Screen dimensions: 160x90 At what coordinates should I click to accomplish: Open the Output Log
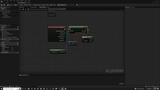coord(11,86)
